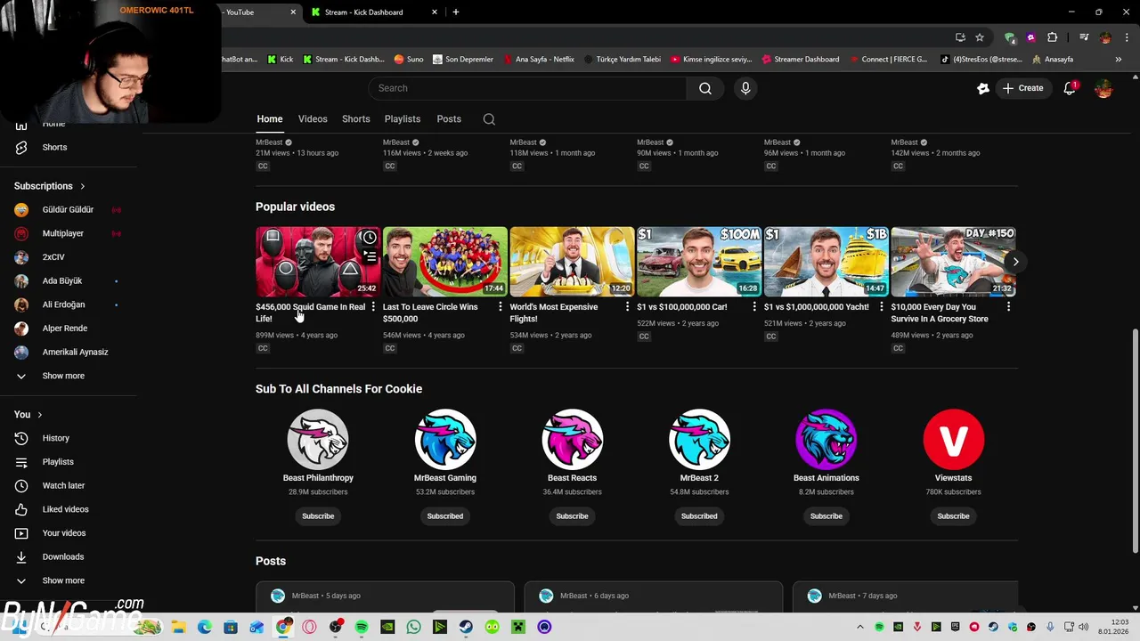Subscribe to the Beast Animations channel
Image resolution: width=1140 pixels, height=641 pixels.
(x=826, y=516)
